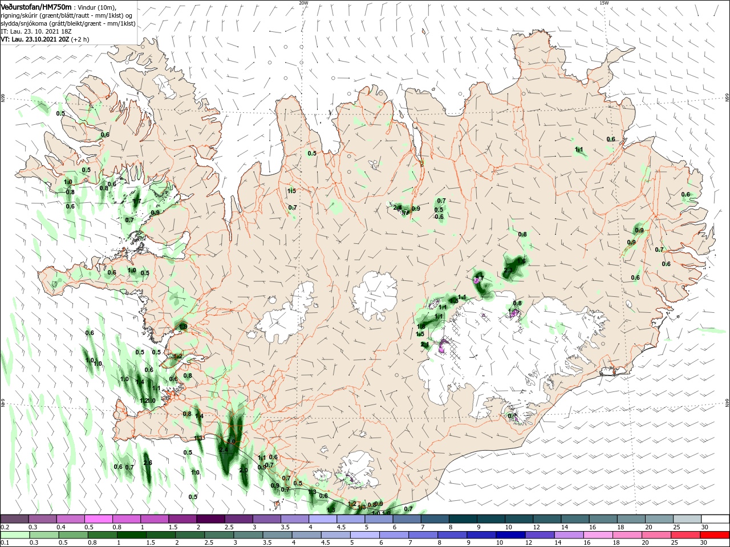730x547 pixels.
Task: Click the 'slydda/snjókoma' legend description line
Action: point(67,23)
